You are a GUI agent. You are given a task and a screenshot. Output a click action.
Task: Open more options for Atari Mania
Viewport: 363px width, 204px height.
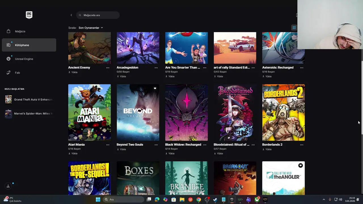coord(108,145)
